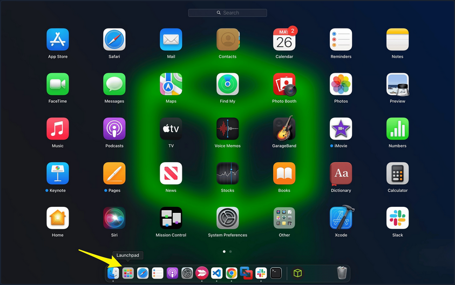Viewport: 455px width, 285px height.
Task: Open GarageBand
Action: pyautogui.click(x=284, y=128)
